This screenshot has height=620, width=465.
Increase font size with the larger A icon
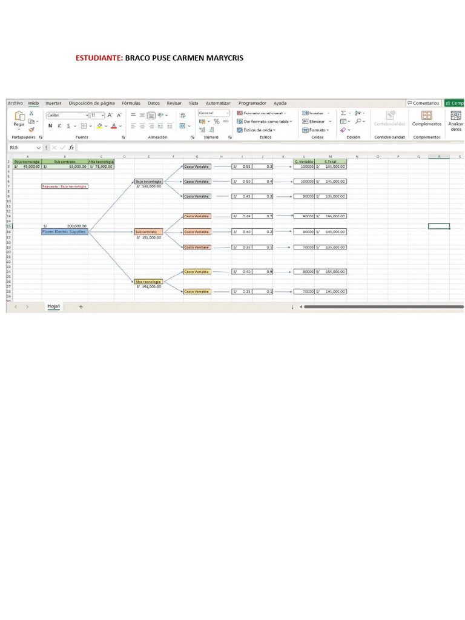coord(110,115)
